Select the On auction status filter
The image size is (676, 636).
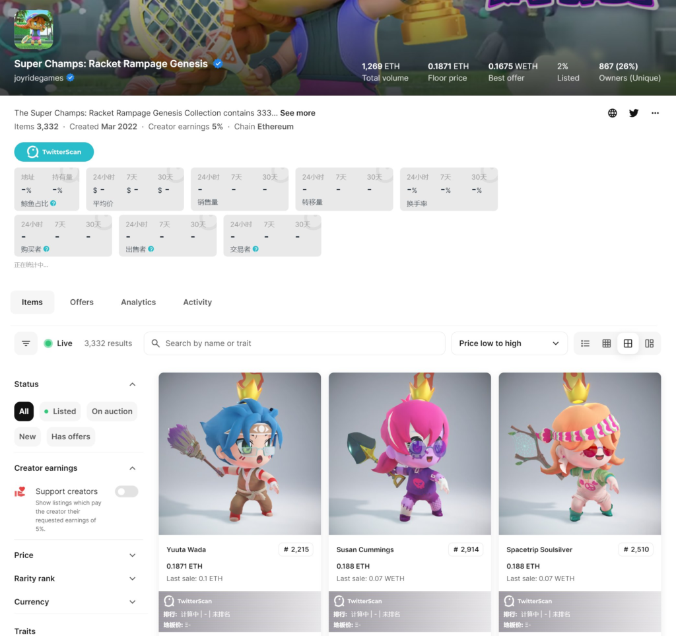click(x=112, y=411)
